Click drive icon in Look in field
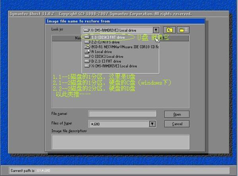This screenshot has width=238, height=176. coord(86,30)
